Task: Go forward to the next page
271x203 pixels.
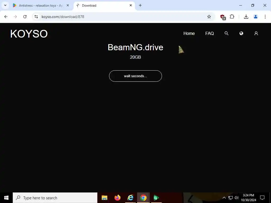Action: (x=15, y=17)
